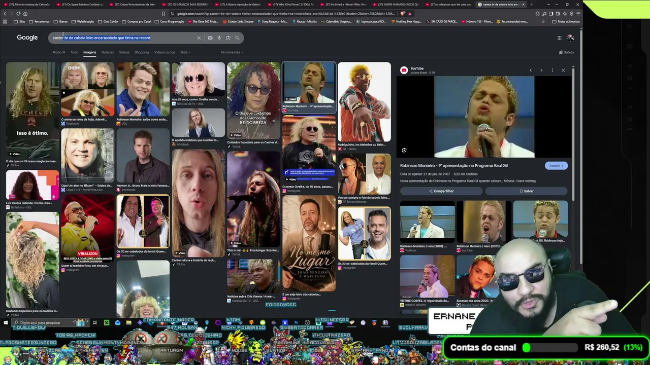
Task: Show previous image in preview panel
Action: (531, 70)
